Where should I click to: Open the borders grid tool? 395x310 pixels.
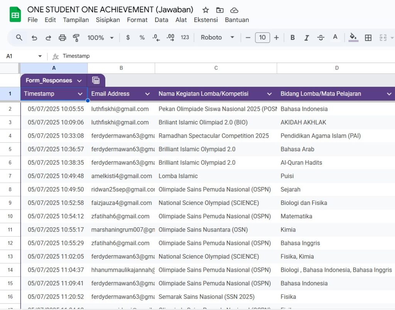click(x=368, y=37)
